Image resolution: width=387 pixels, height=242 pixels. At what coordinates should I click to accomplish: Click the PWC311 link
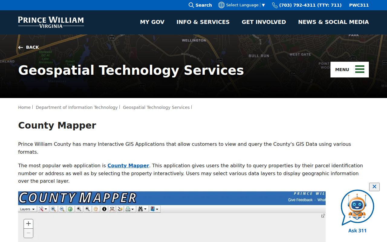click(359, 5)
